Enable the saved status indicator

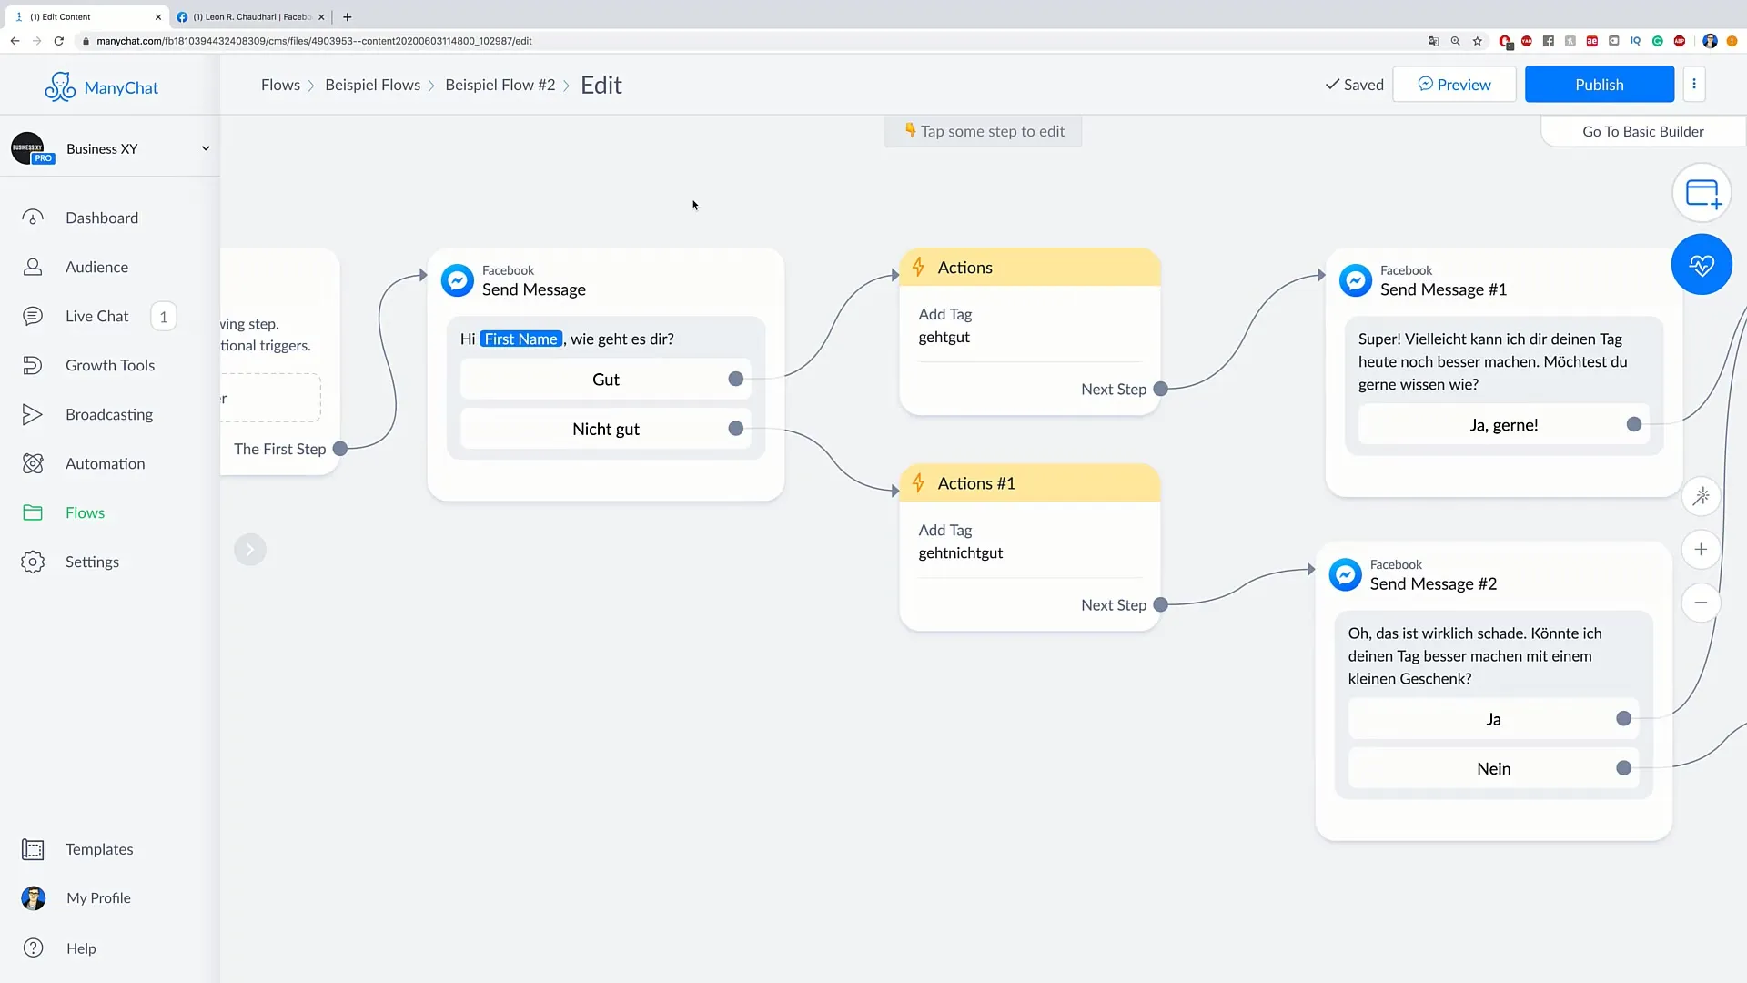[x=1355, y=84]
